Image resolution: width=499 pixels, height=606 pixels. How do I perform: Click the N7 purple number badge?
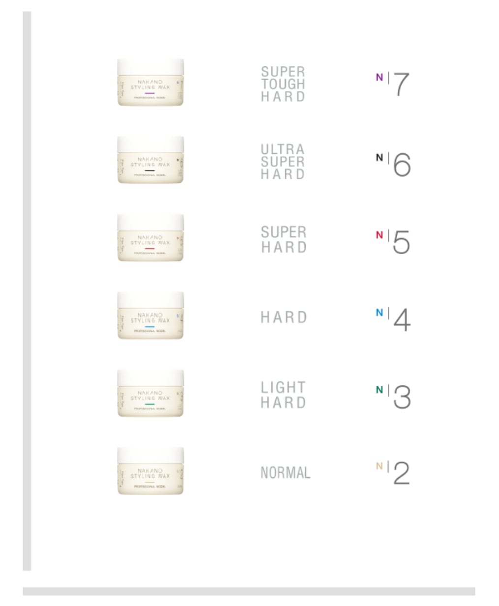pyautogui.click(x=393, y=84)
